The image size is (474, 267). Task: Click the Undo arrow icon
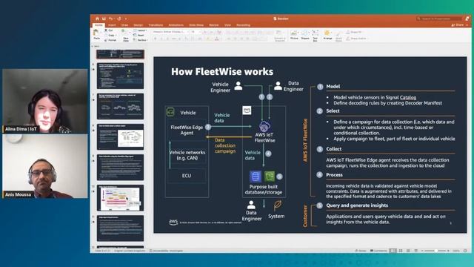pyautogui.click(x=111, y=19)
